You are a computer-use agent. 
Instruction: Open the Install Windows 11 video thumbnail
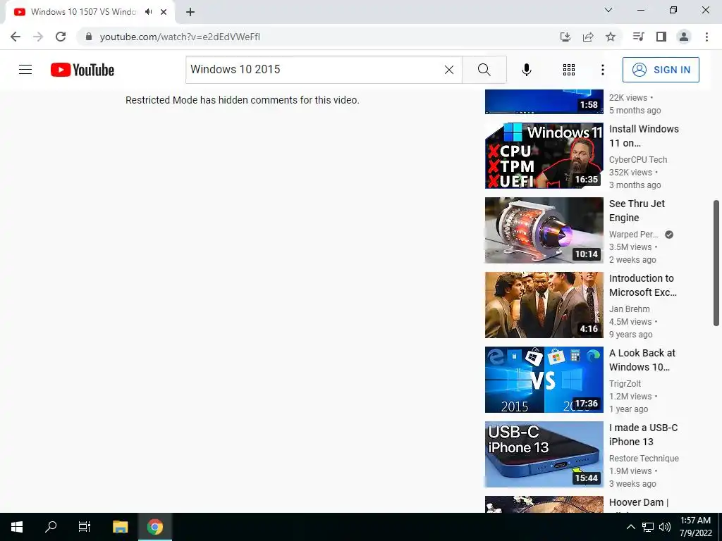(544, 156)
